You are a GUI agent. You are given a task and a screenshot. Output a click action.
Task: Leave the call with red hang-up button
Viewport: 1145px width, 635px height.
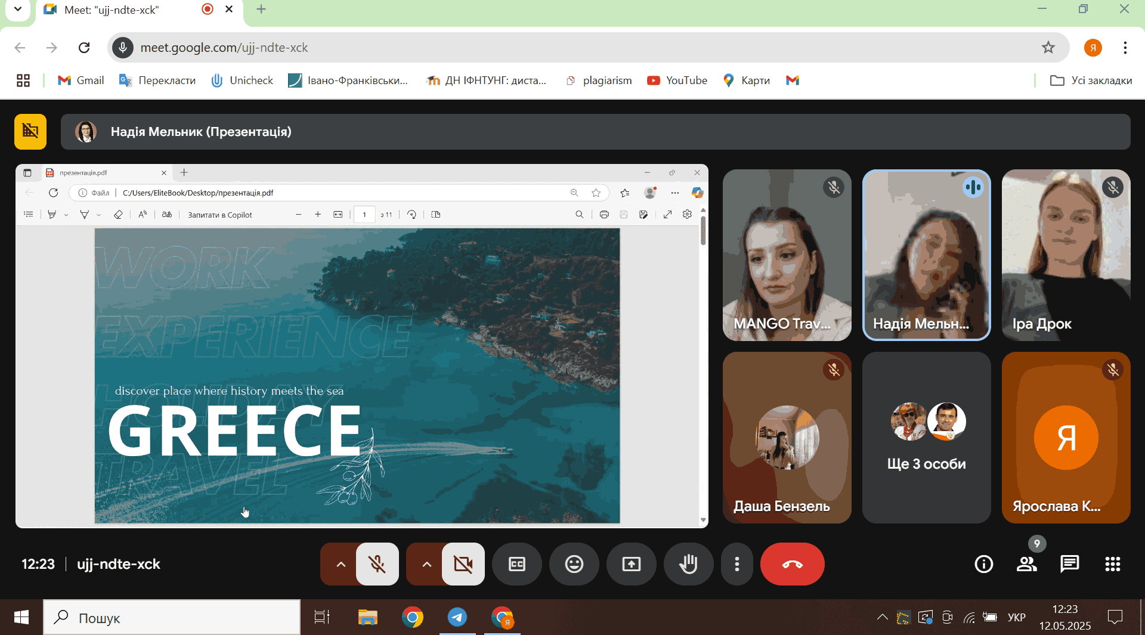tap(793, 564)
